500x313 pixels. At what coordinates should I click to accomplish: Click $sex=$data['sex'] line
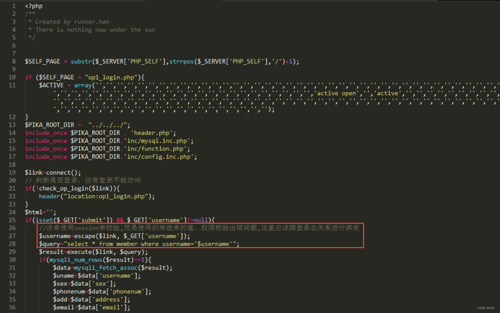point(85,283)
